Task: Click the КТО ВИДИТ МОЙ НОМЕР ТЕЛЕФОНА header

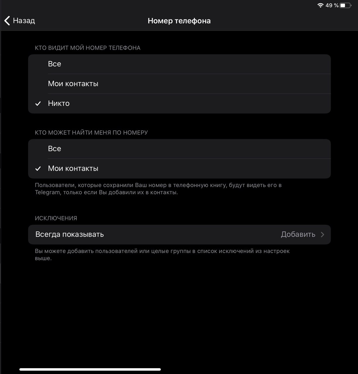Action: click(88, 48)
